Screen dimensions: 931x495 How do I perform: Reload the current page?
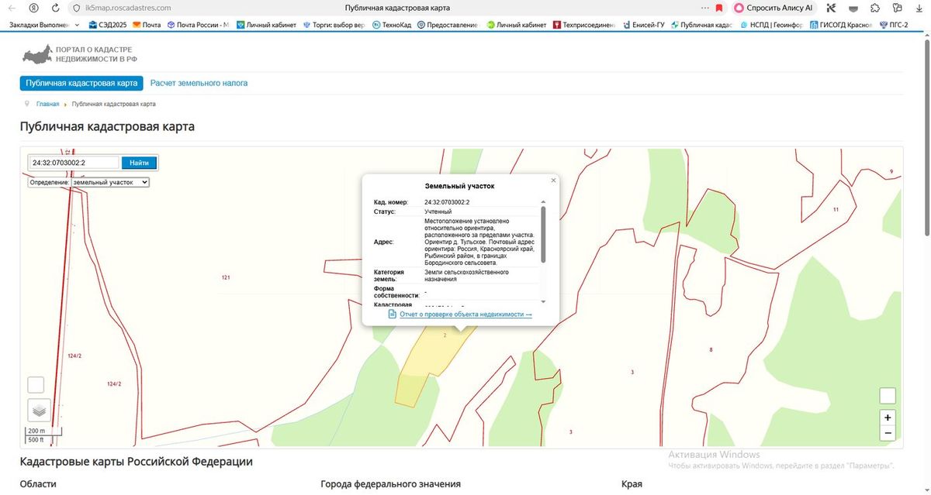56,8
